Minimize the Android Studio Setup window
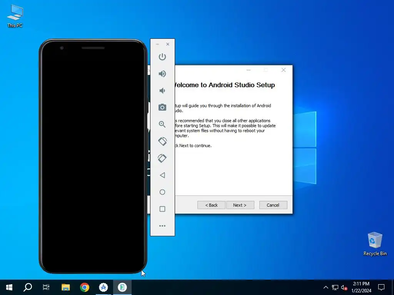 (249, 70)
